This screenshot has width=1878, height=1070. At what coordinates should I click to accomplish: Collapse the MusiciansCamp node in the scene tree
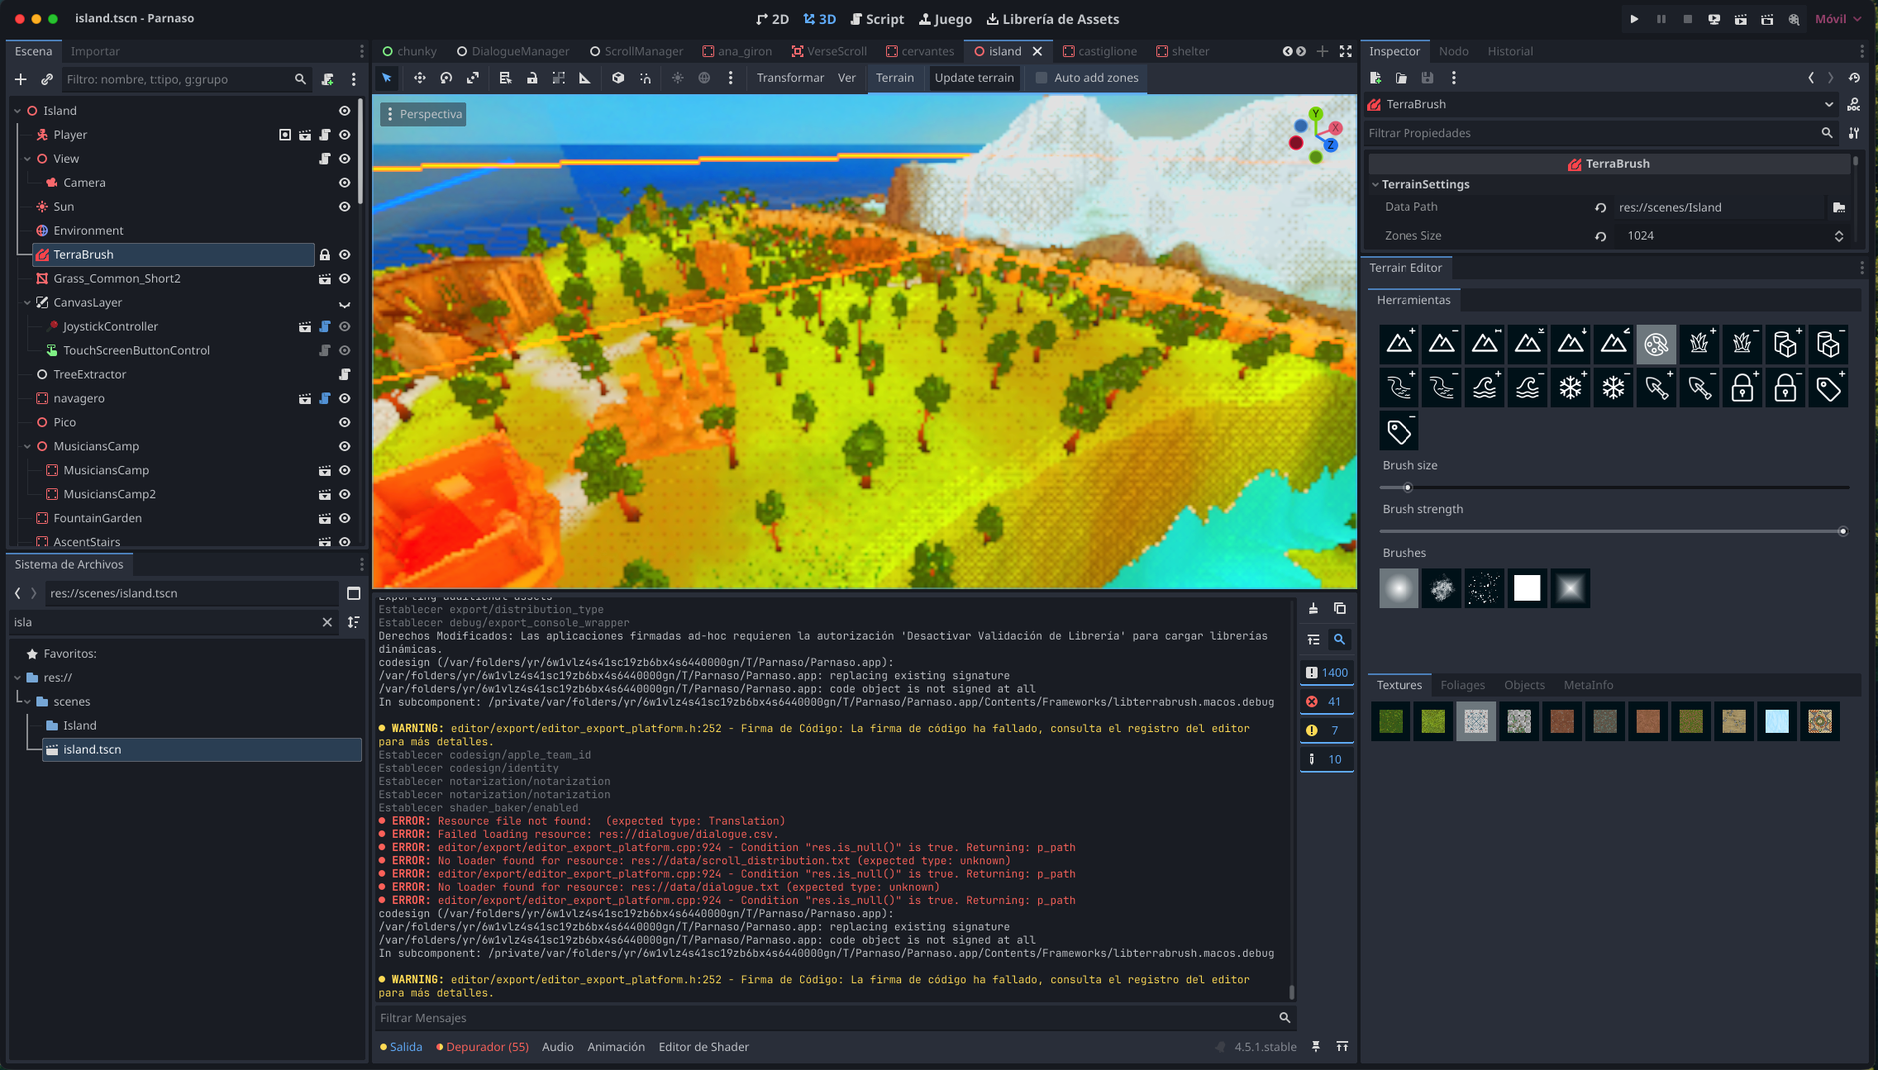point(28,446)
